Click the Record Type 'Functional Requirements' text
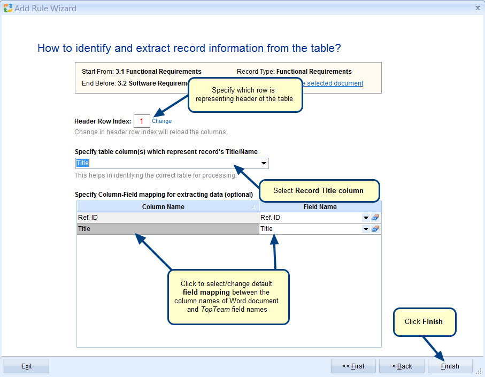485x377 pixels. tap(314, 72)
